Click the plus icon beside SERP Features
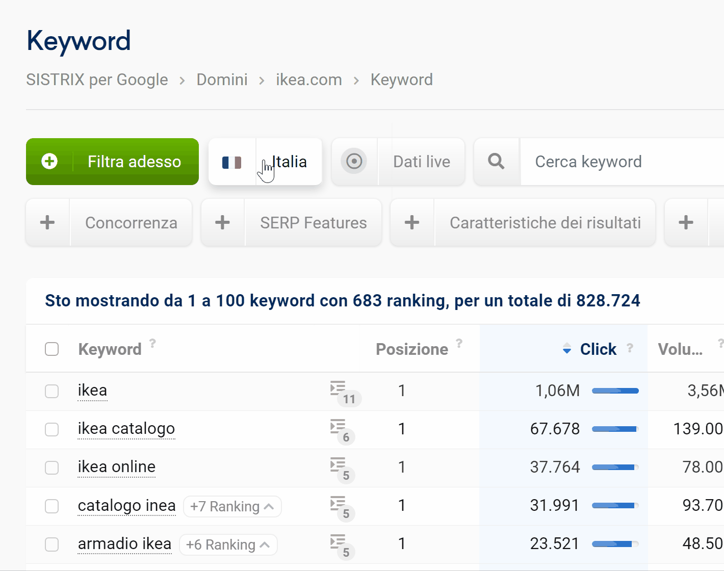 click(222, 223)
